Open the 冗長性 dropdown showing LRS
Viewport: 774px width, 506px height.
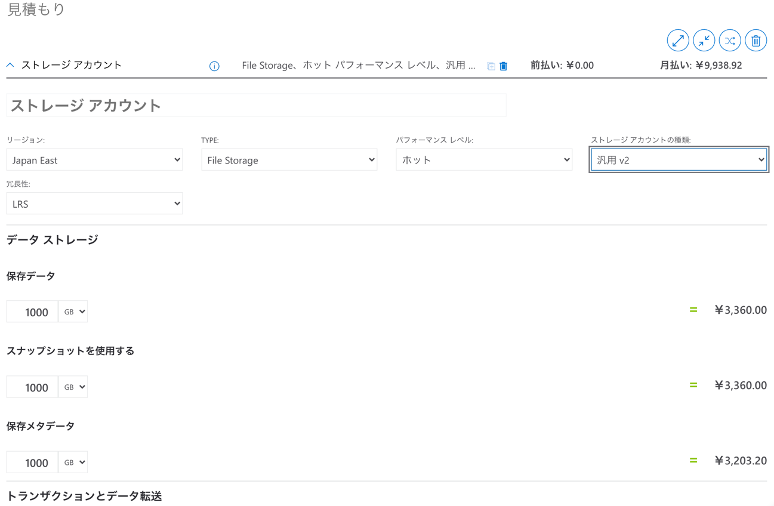tap(94, 203)
